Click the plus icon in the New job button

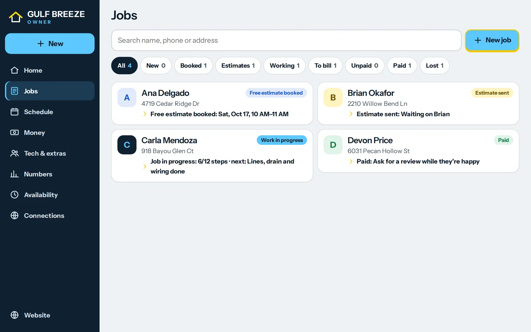pos(478,41)
